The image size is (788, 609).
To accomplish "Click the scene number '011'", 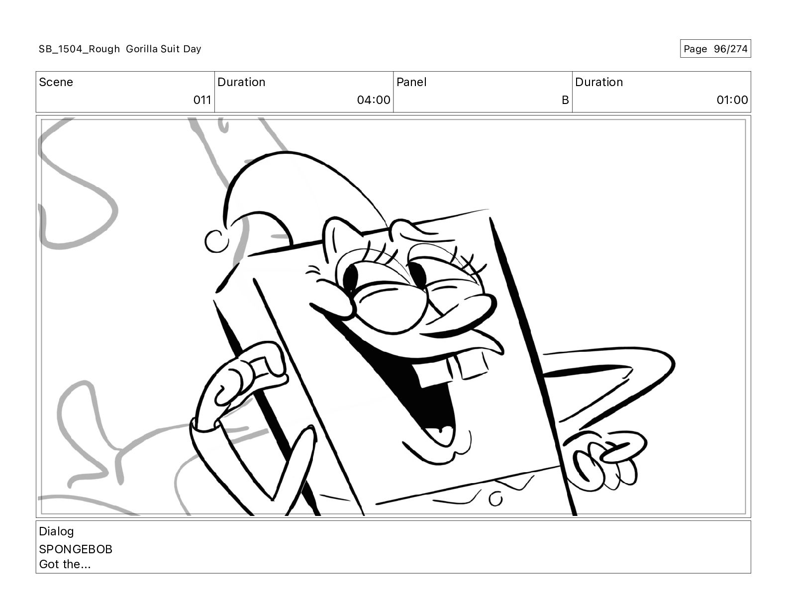I will 202,100.
